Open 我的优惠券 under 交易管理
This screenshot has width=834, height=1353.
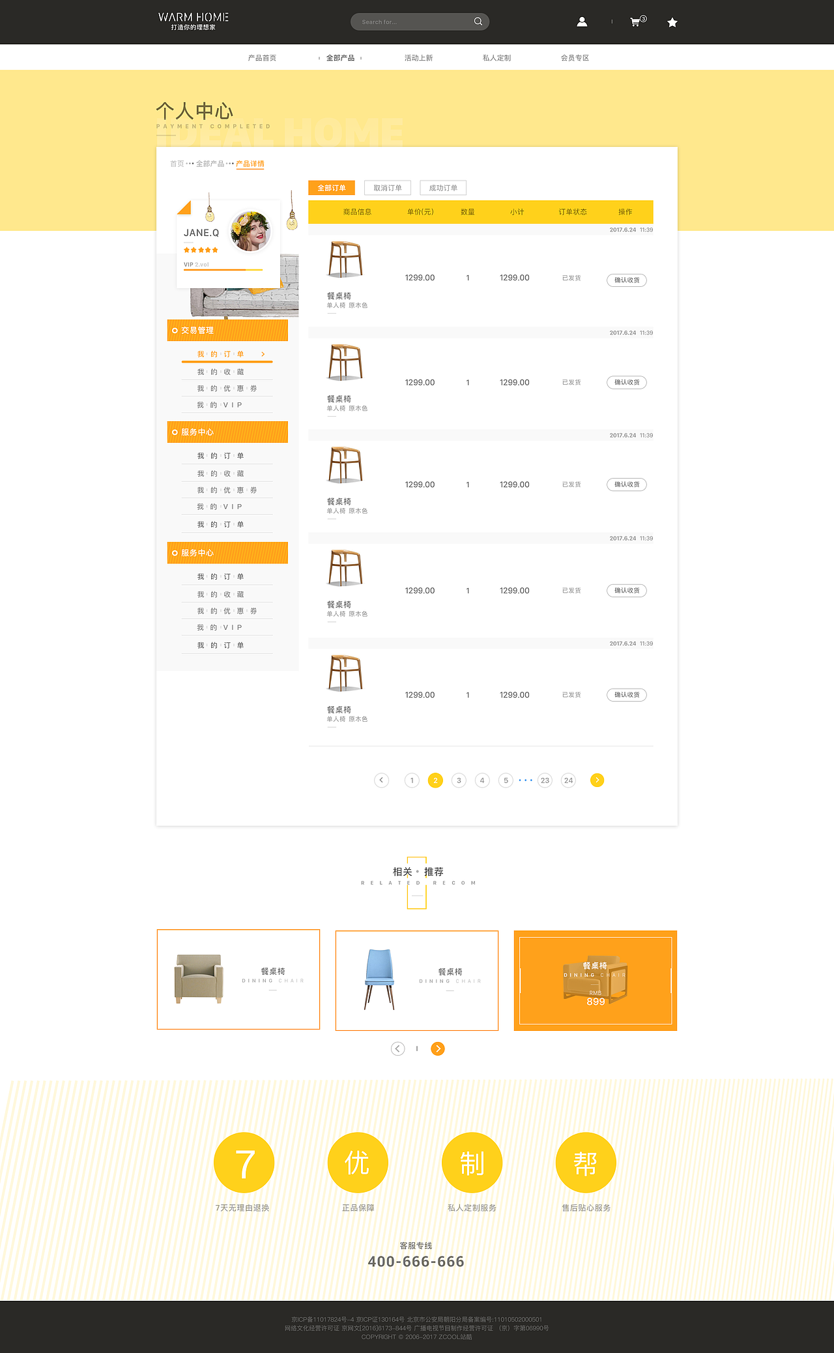[x=227, y=389]
